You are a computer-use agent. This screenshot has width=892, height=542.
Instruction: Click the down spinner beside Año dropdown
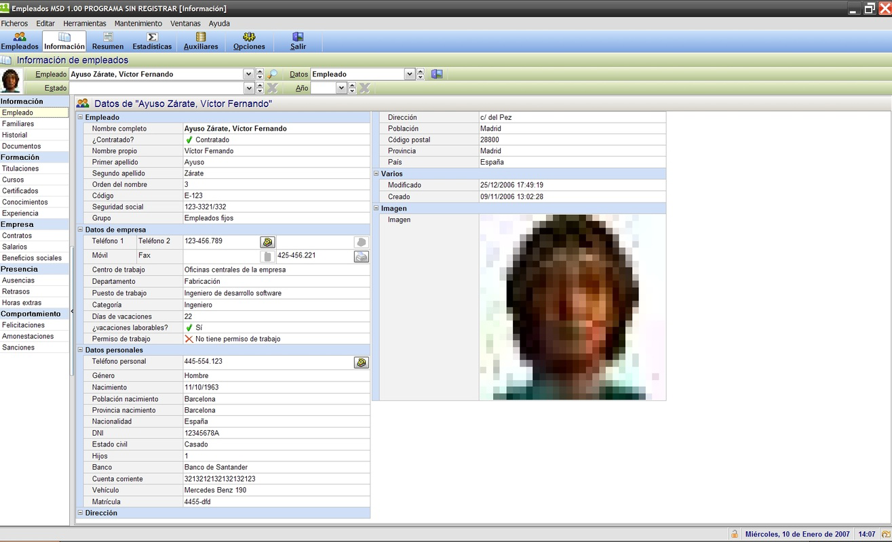point(353,91)
